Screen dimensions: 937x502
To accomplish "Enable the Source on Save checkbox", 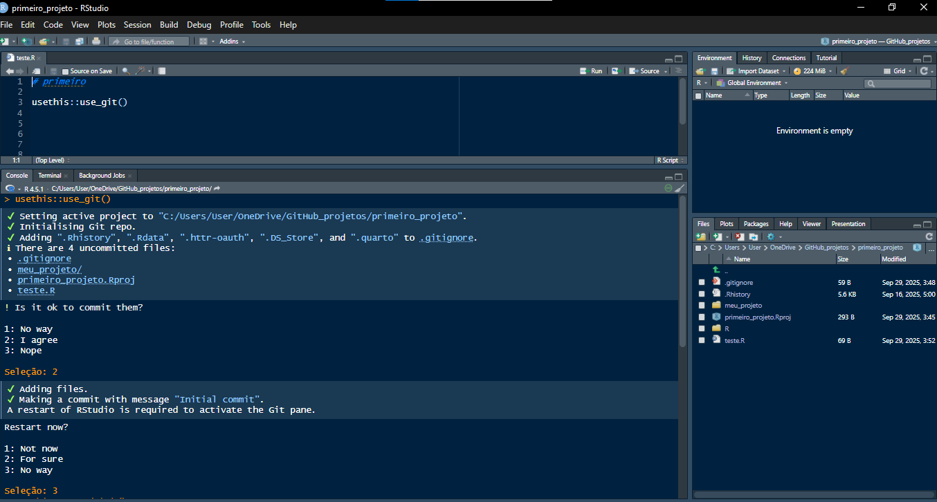I will (x=66, y=71).
